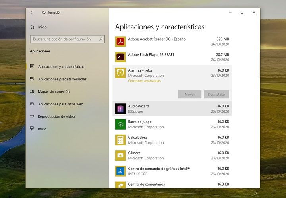Click the Aplicaciones sidebar heading

tap(40, 51)
